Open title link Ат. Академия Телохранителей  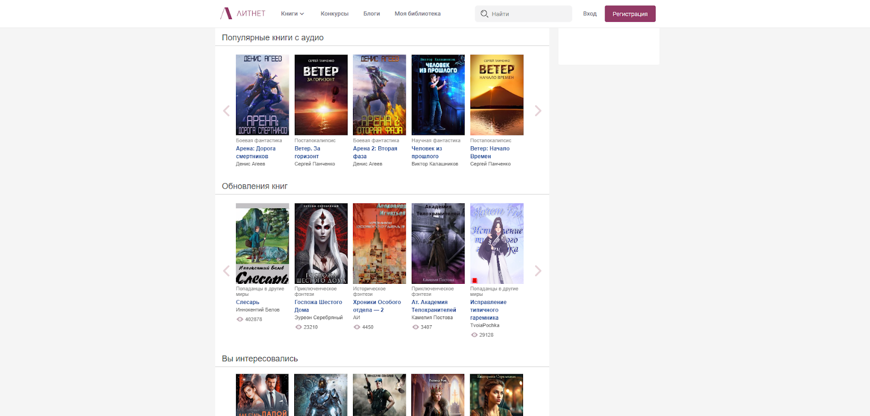click(x=434, y=306)
